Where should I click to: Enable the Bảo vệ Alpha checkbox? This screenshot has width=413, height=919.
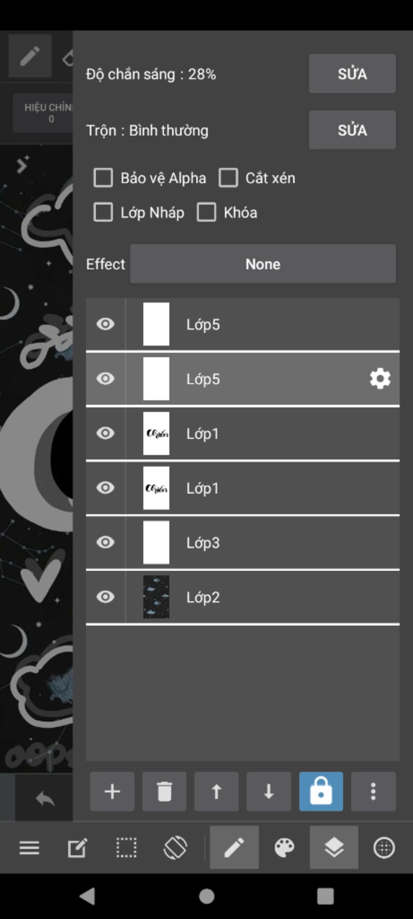coord(103,178)
